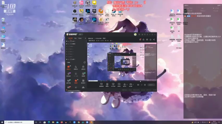Click the gift icon with red dot
The height and width of the screenshot is (124, 222).
140,39
